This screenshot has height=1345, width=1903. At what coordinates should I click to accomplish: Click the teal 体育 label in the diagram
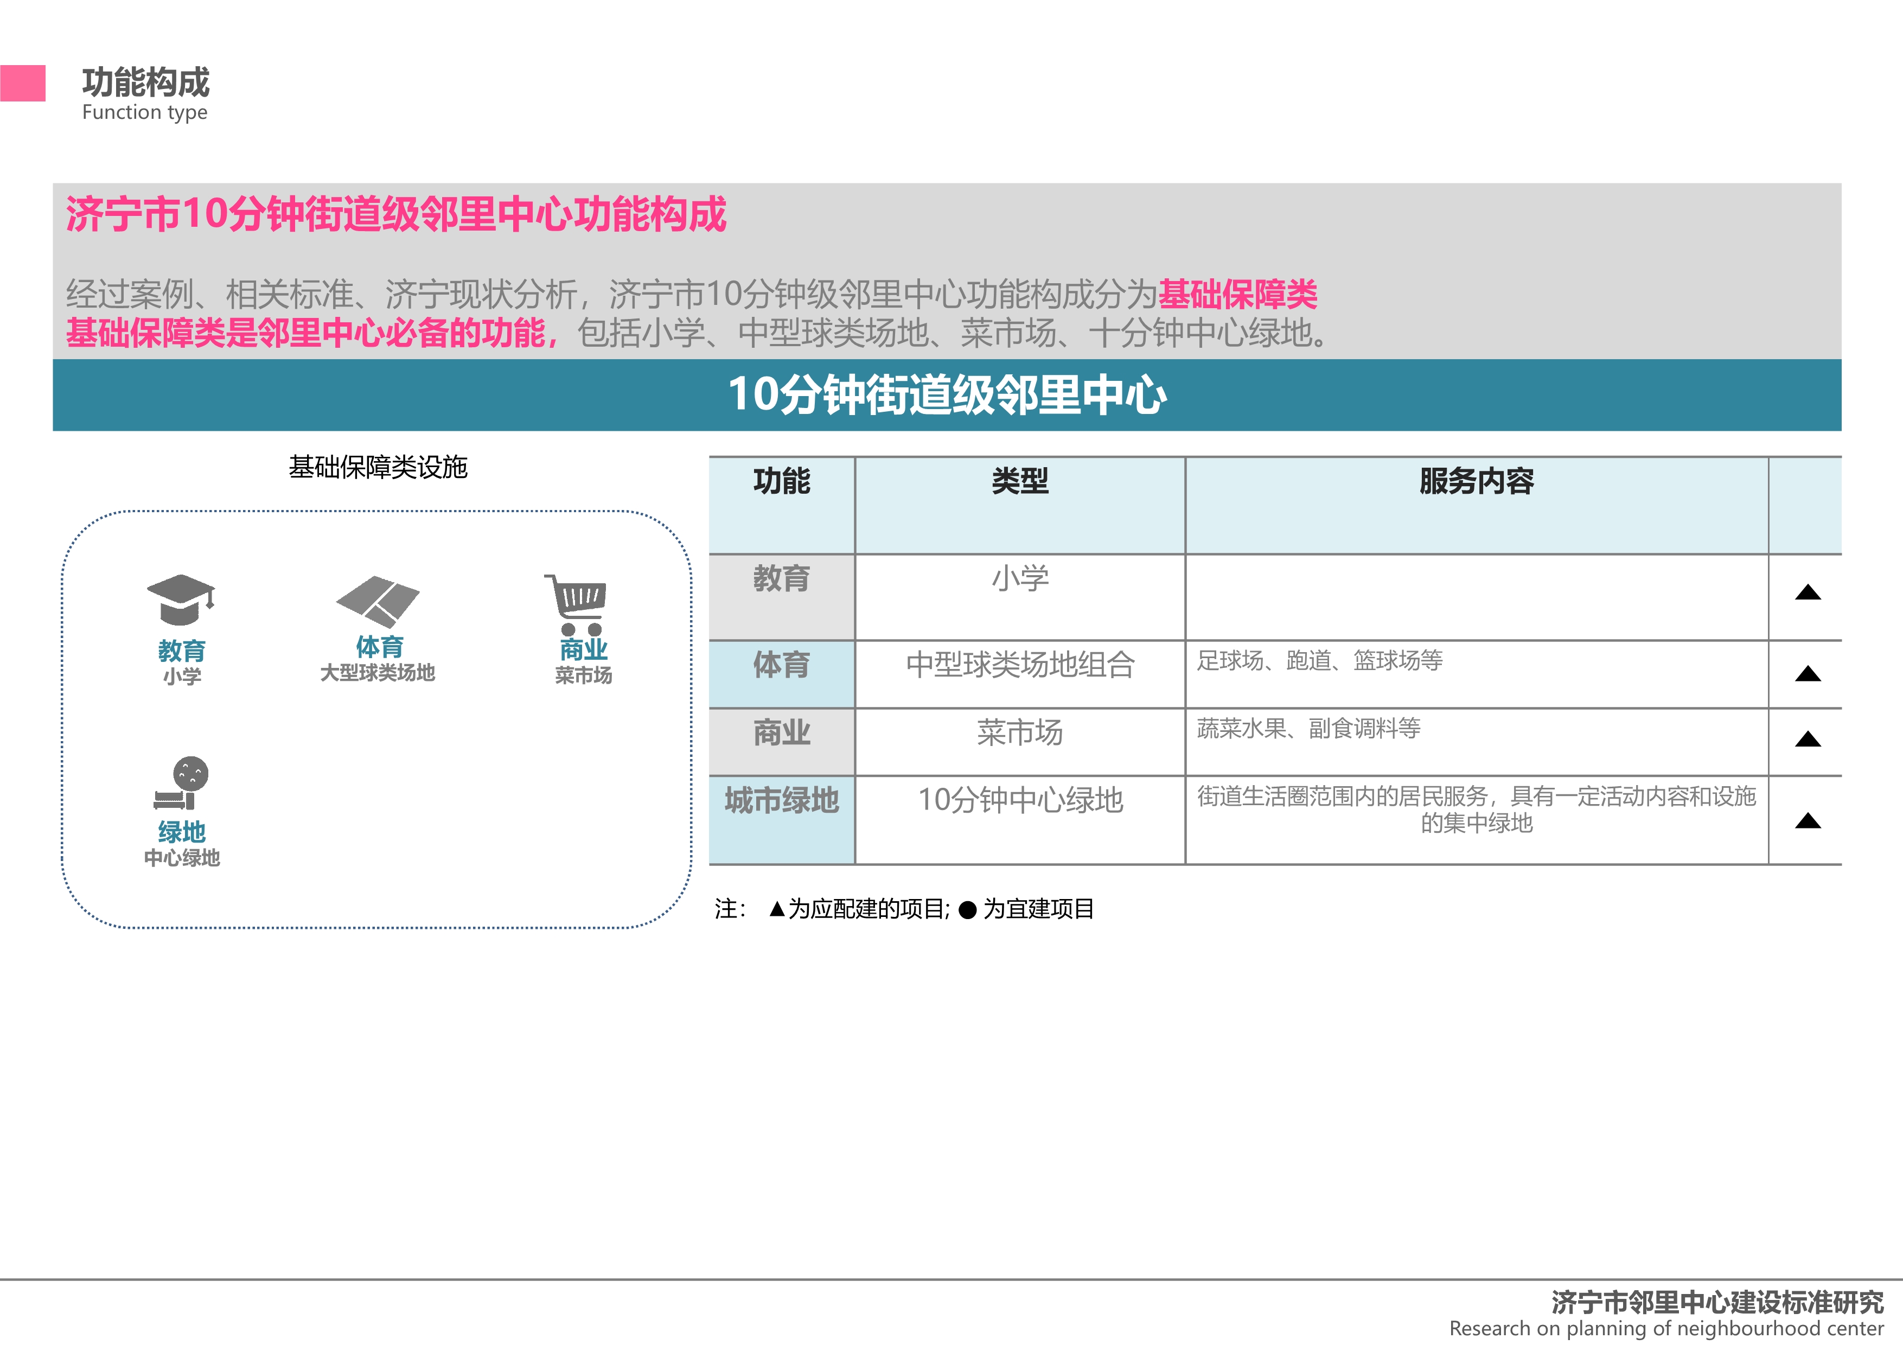click(380, 646)
